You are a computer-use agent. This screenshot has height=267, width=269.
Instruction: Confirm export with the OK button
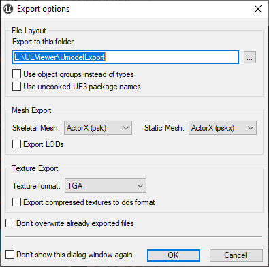point(174,255)
